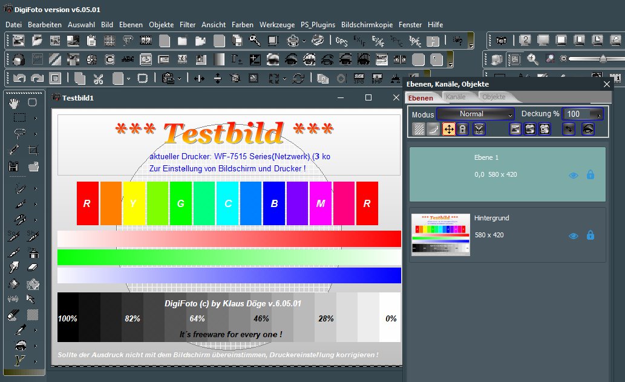Viewport: 625px width, 382px height.
Task: Select the Hand pan tool
Action: 13,102
